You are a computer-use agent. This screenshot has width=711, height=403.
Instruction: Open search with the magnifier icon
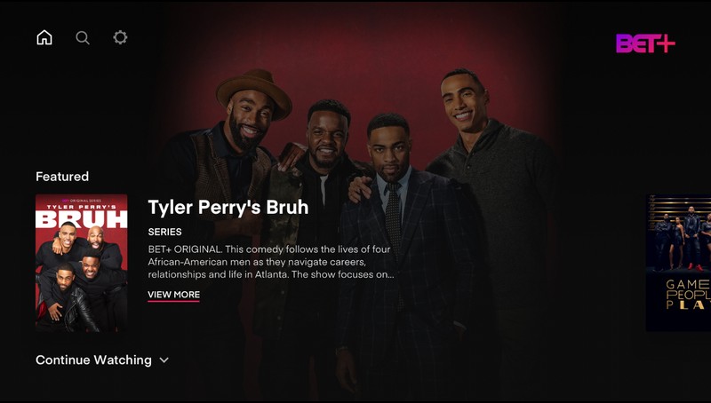(x=83, y=37)
